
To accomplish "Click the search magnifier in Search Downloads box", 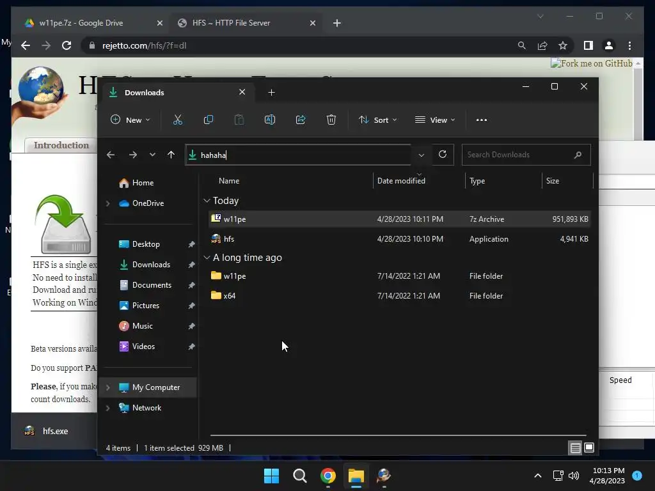I will coord(578,155).
